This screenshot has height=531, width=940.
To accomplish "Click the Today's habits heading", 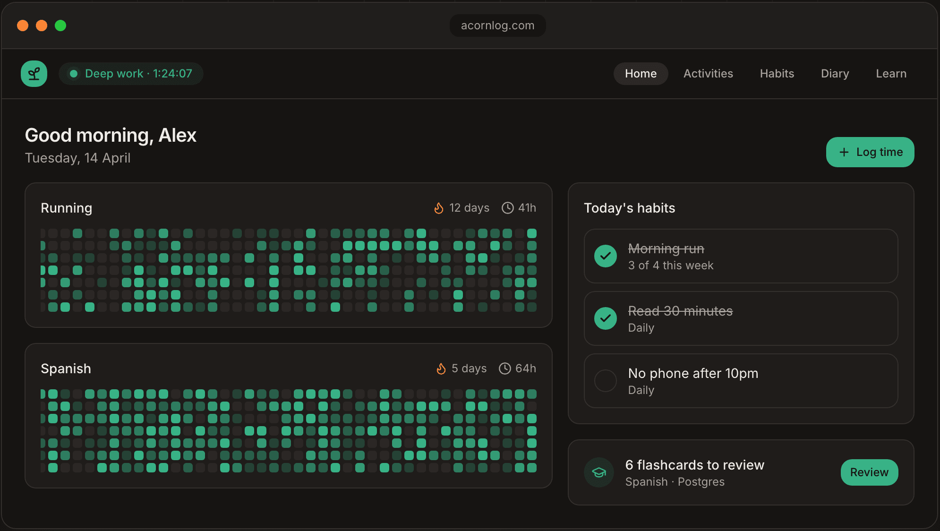I will click(x=629, y=208).
